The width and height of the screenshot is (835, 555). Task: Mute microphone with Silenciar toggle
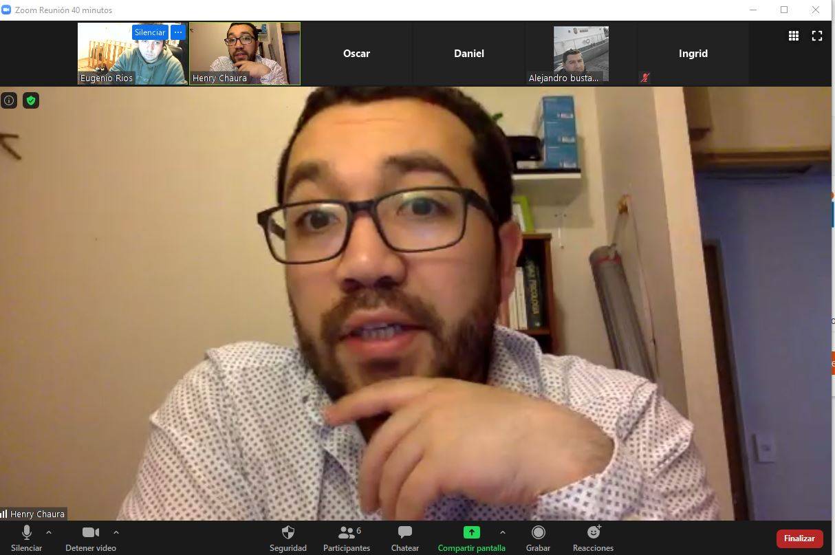[26, 538]
